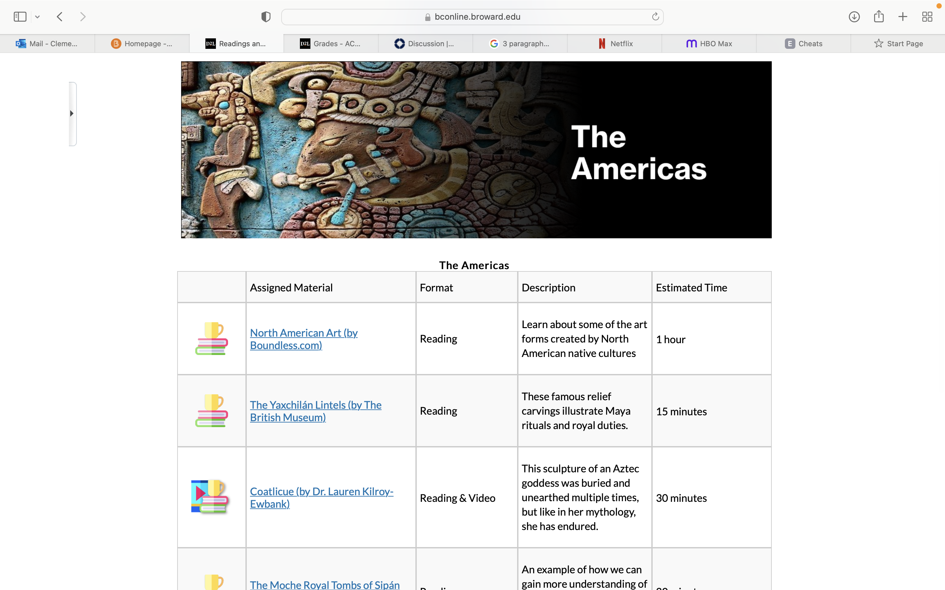Click The Americas banner image

point(476,150)
